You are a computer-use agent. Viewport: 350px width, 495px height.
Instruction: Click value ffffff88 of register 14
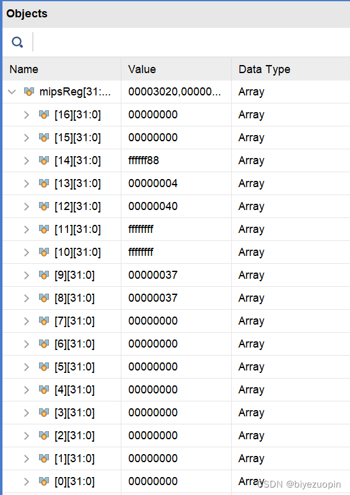(x=144, y=160)
